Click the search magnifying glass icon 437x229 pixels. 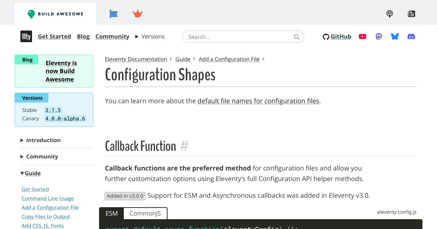296,37
